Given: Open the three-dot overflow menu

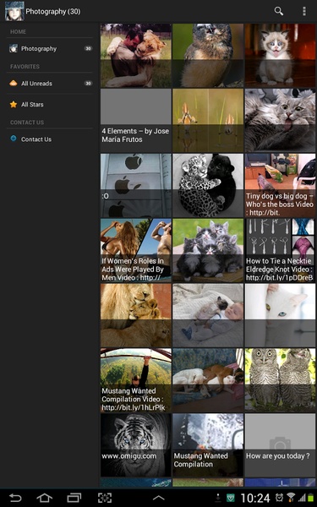Looking at the screenshot, I should tap(303, 11).
